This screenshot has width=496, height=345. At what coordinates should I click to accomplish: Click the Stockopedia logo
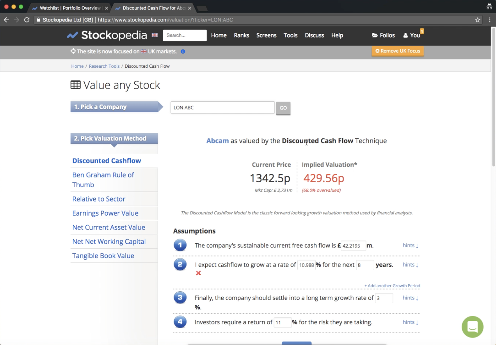pos(107,35)
